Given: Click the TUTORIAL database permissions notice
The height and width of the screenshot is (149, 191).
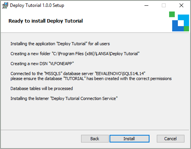Looking at the screenshot, I should (91, 79).
